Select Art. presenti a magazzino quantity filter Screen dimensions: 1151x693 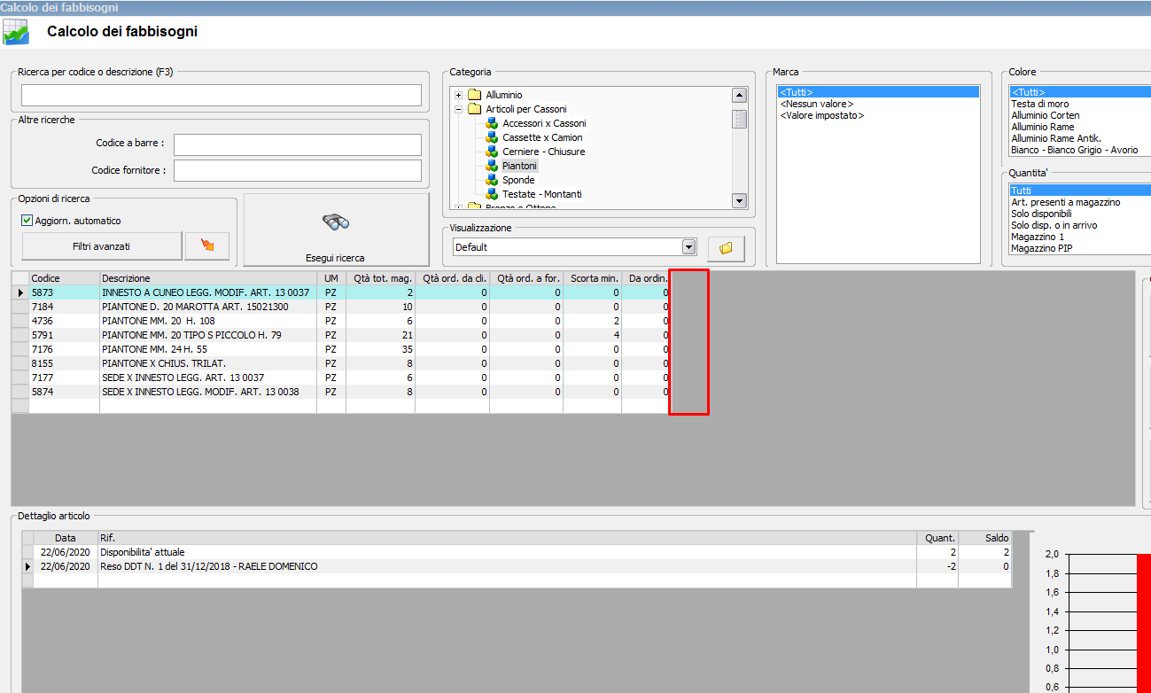1065,202
